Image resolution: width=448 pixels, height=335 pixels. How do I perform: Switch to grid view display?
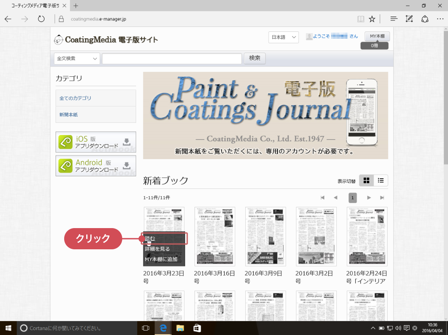[x=366, y=180]
